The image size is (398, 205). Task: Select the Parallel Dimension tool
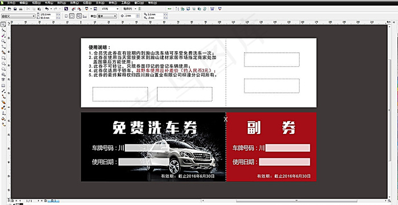click(x=3, y=91)
